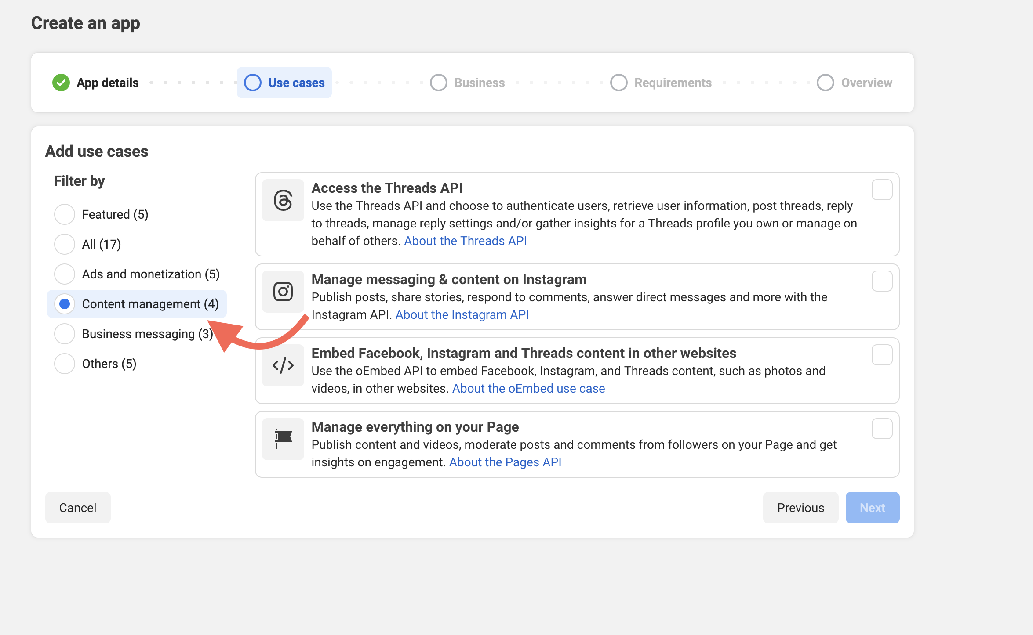Check the Access the Threads API checkbox

click(882, 190)
